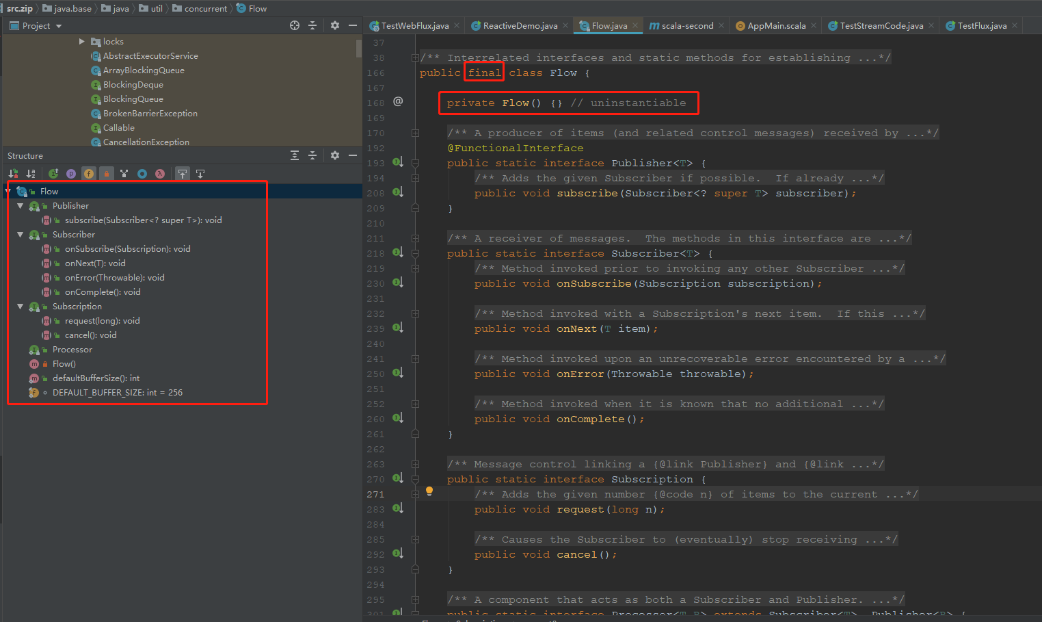Hide the Structure panel with minimize icon
Viewport: 1042px width, 622px height.
353,155
